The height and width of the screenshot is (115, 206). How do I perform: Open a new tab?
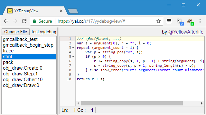click(x=73, y=11)
